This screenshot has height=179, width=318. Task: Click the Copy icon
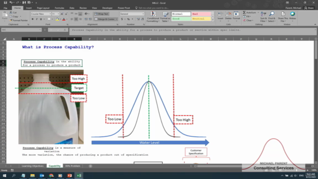[11, 16]
